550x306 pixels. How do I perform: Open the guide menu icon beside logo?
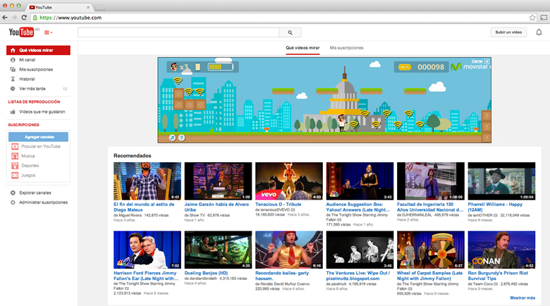tap(48, 32)
